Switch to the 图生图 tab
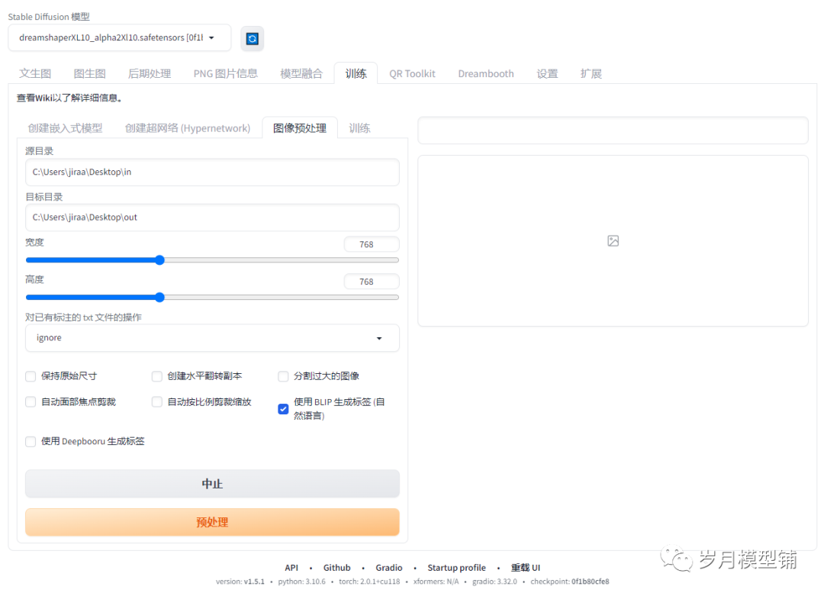 [x=89, y=72]
